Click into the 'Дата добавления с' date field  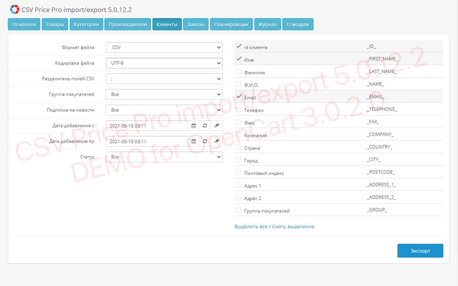(147, 125)
